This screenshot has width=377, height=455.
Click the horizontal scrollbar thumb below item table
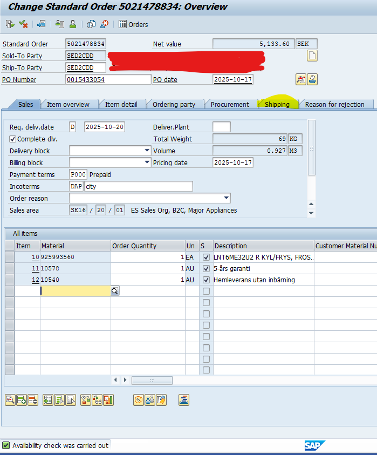[x=152, y=380]
